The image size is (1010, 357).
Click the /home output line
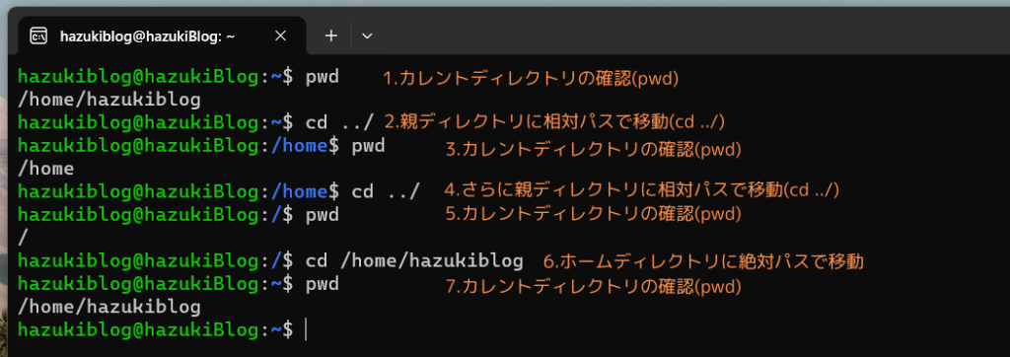coord(45,170)
